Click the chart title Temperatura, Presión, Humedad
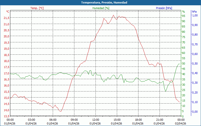This screenshot has width=201, height=126. pos(100,3)
